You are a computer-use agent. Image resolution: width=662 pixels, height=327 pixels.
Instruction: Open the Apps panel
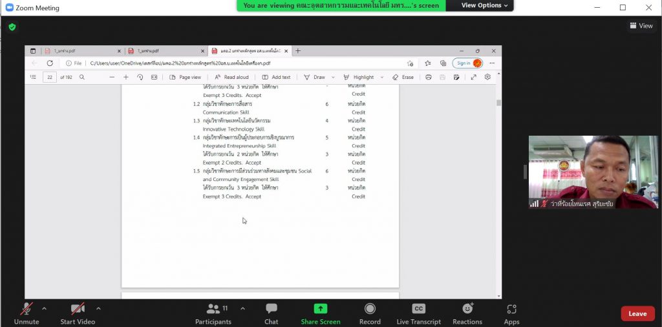(511, 313)
